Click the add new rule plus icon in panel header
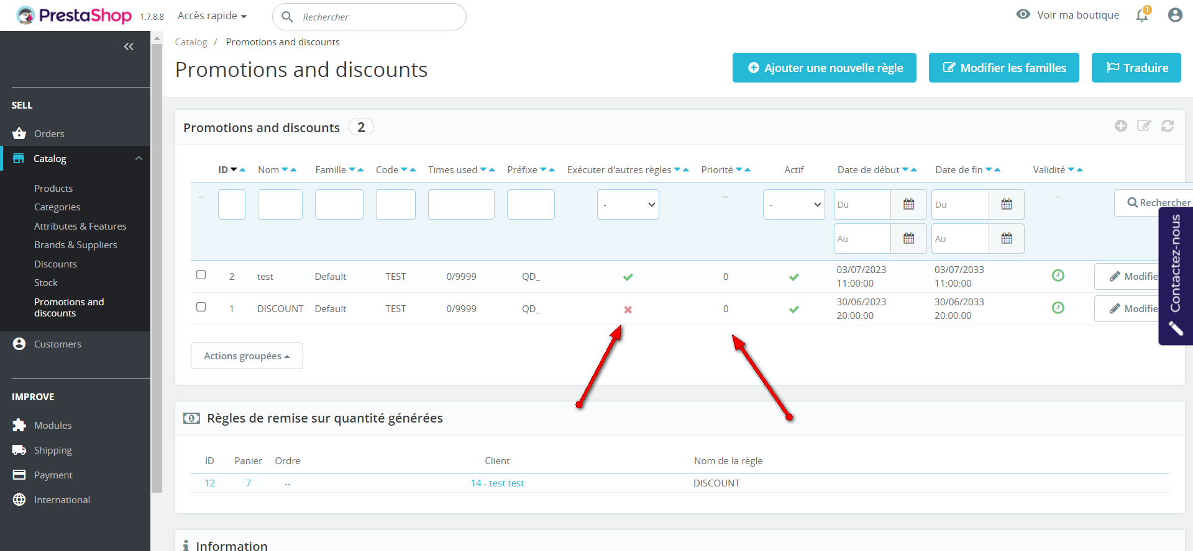 tap(1121, 126)
